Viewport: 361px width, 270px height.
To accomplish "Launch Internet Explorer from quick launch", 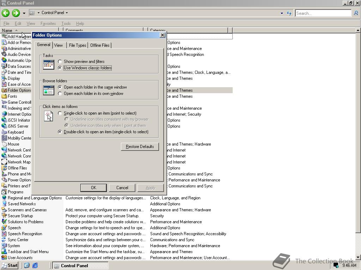I will pyautogui.click(x=35, y=266).
